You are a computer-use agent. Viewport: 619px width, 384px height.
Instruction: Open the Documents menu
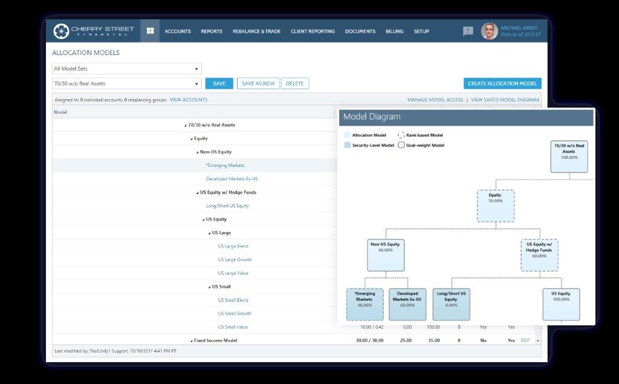pos(360,31)
